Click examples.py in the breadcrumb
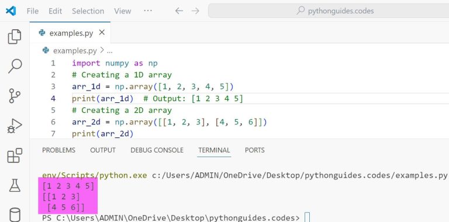 [75, 51]
